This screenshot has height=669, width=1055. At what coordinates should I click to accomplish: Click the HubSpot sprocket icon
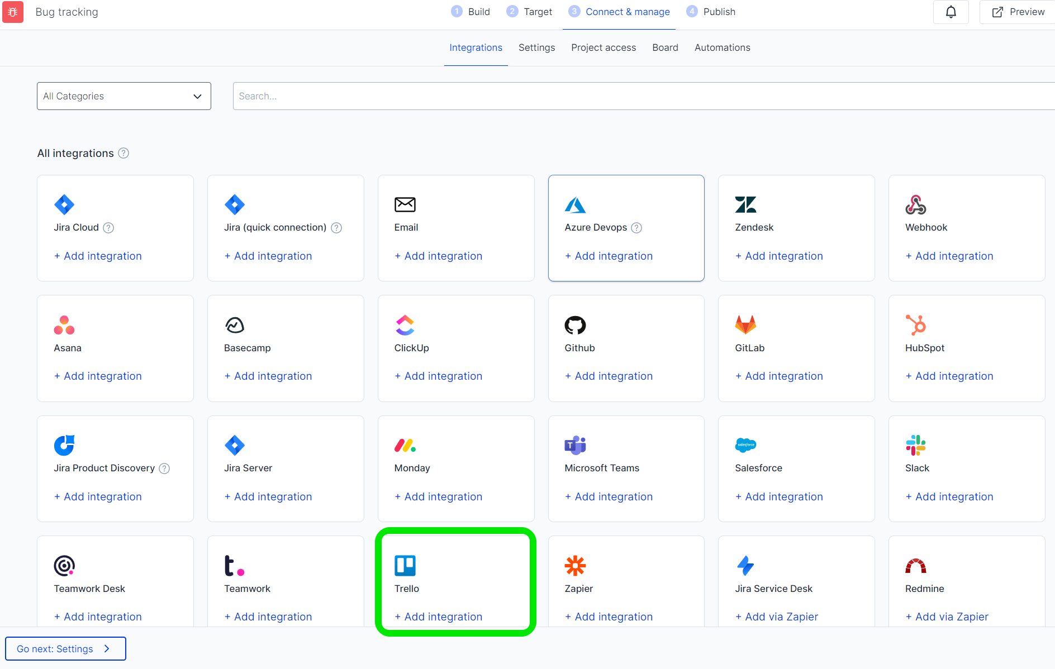[916, 325]
